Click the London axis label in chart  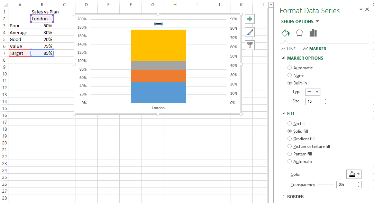click(x=158, y=108)
